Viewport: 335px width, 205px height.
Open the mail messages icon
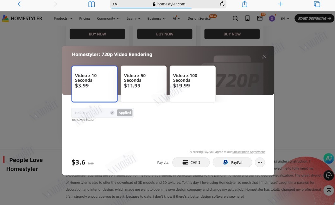point(260,18)
